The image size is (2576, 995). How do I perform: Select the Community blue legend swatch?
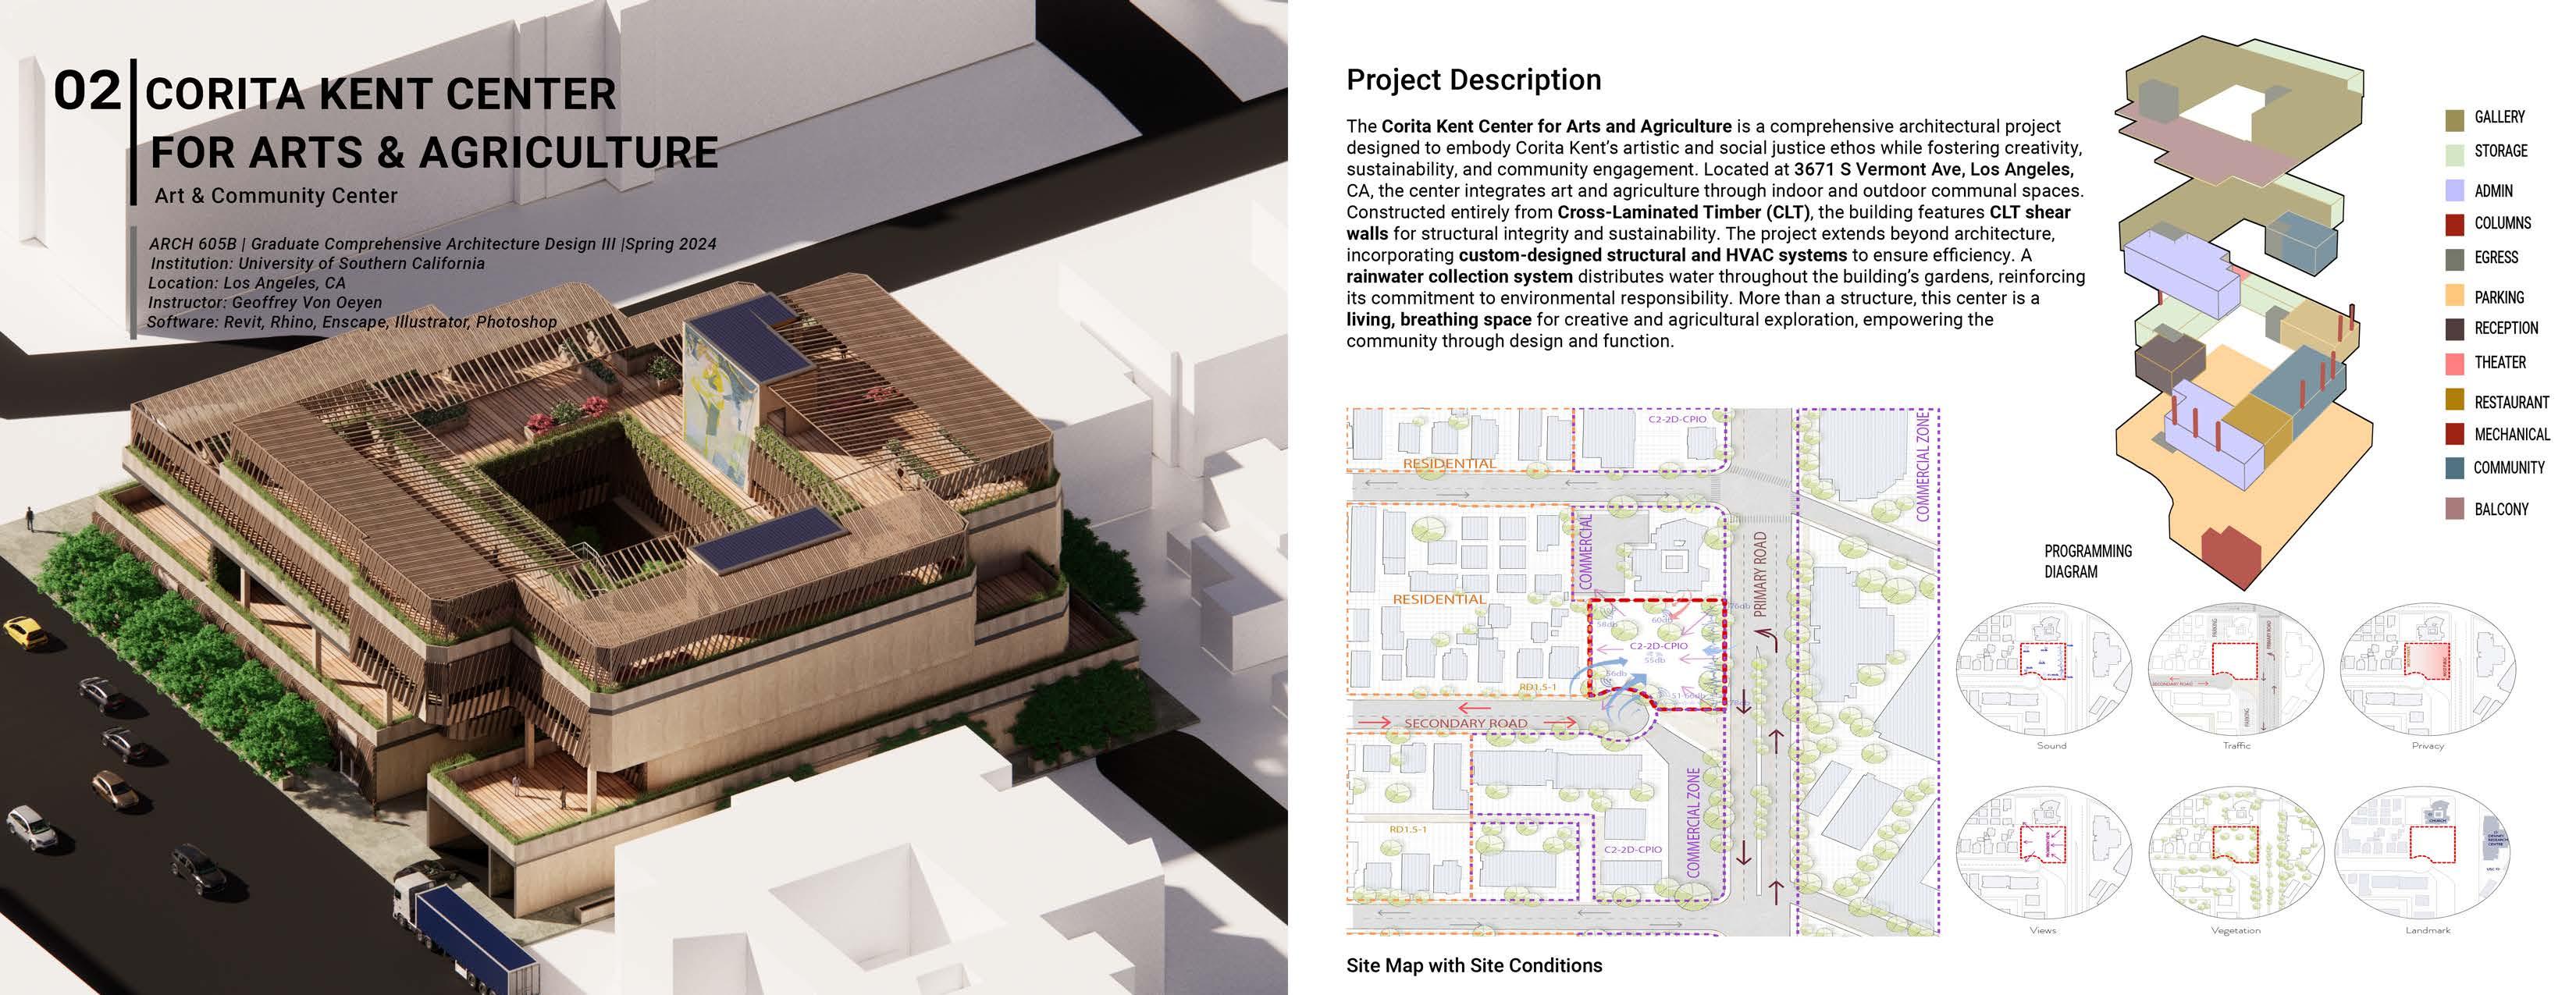tap(2454, 467)
